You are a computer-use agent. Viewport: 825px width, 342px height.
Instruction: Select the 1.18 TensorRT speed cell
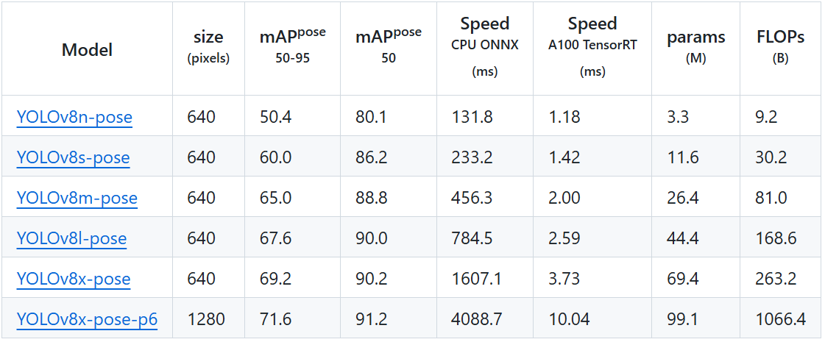click(564, 116)
